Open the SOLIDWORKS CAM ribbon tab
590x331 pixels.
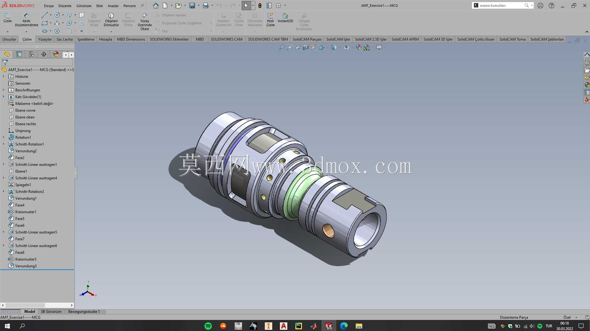point(227,39)
